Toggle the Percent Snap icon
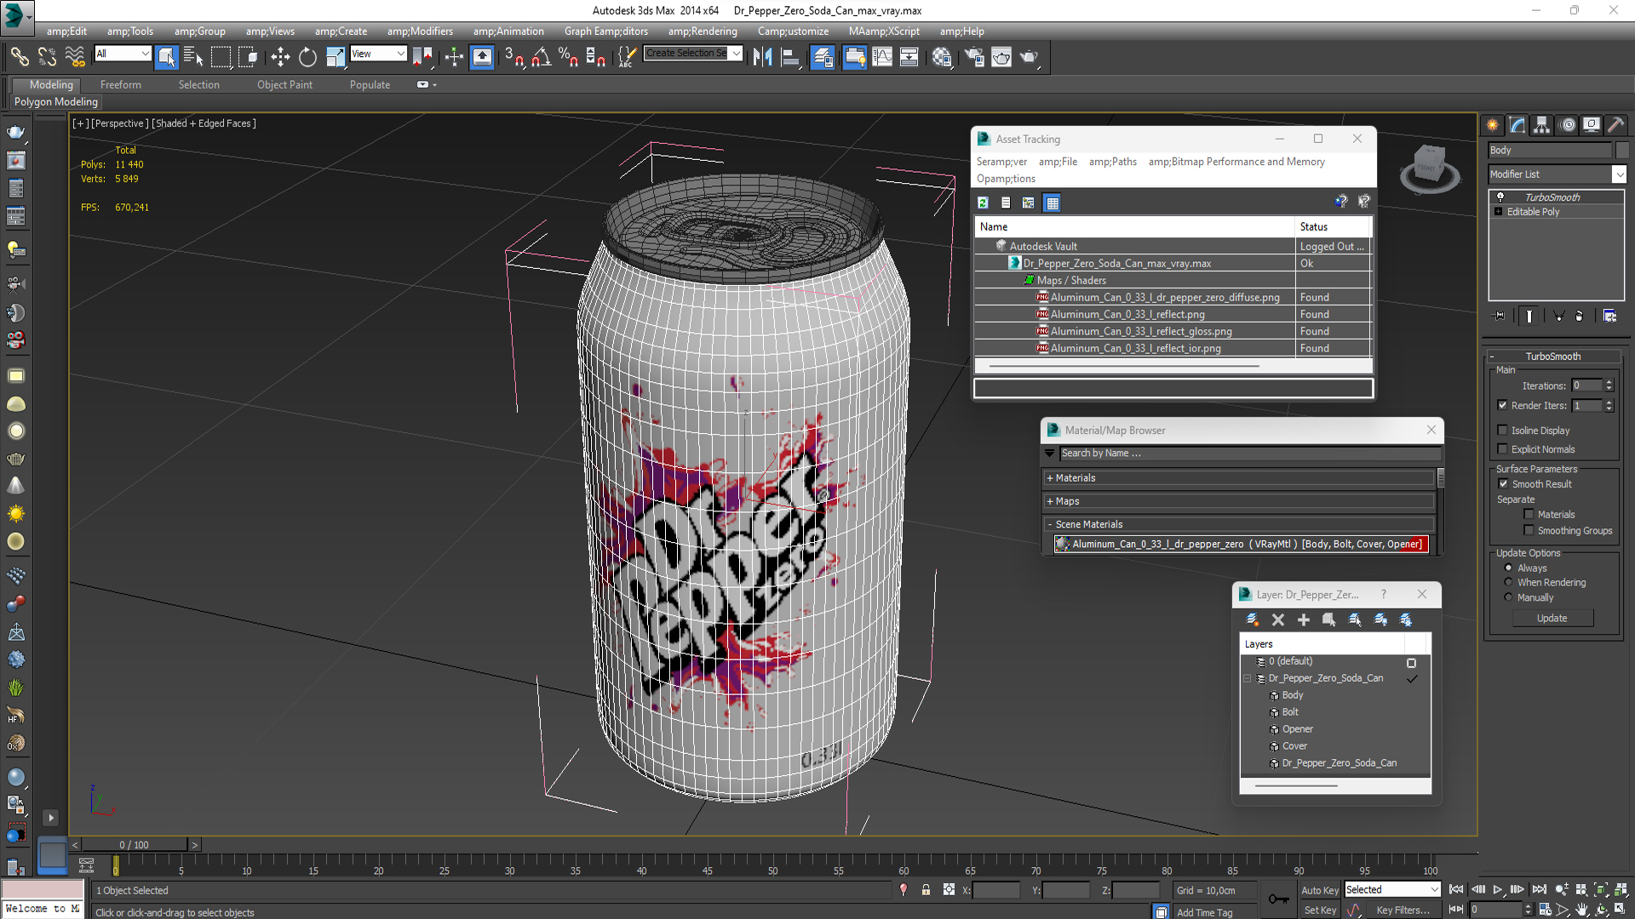Image resolution: width=1635 pixels, height=919 pixels. pos(568,57)
